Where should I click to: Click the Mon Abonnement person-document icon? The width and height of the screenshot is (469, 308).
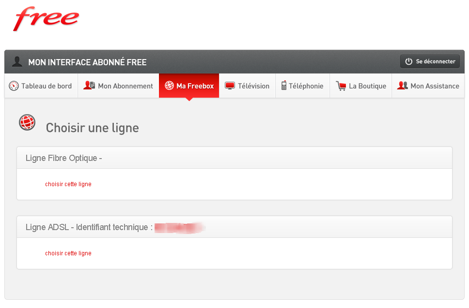click(89, 86)
